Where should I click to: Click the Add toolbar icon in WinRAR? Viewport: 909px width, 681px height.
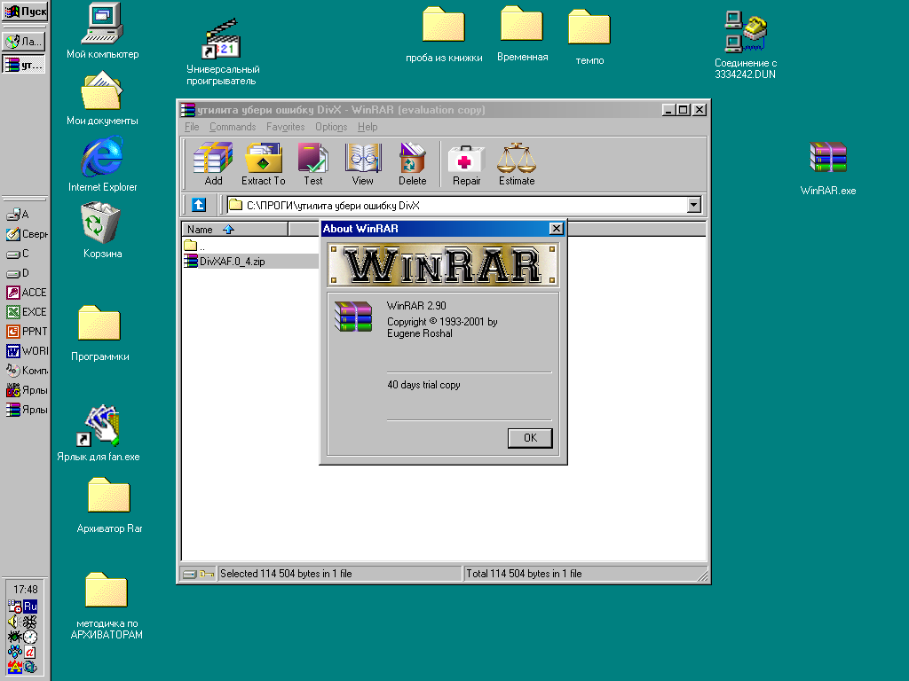point(213,164)
